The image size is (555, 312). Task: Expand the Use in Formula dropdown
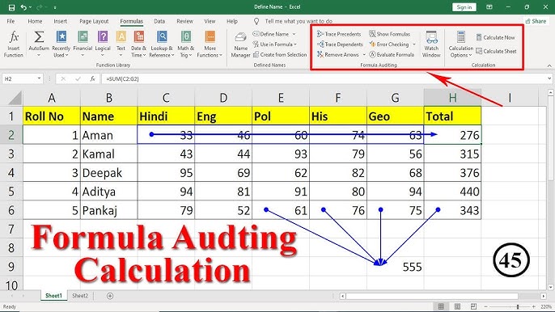tap(294, 44)
